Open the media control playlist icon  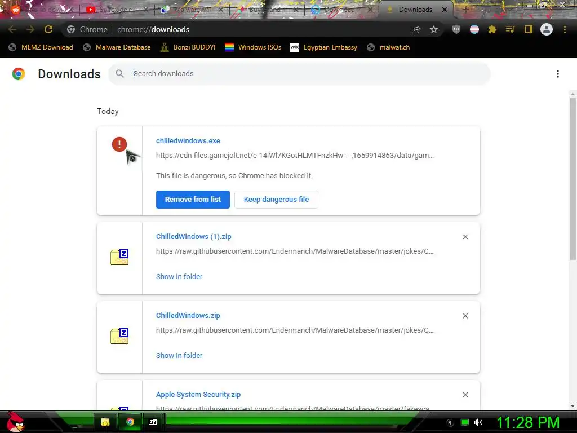(510, 29)
